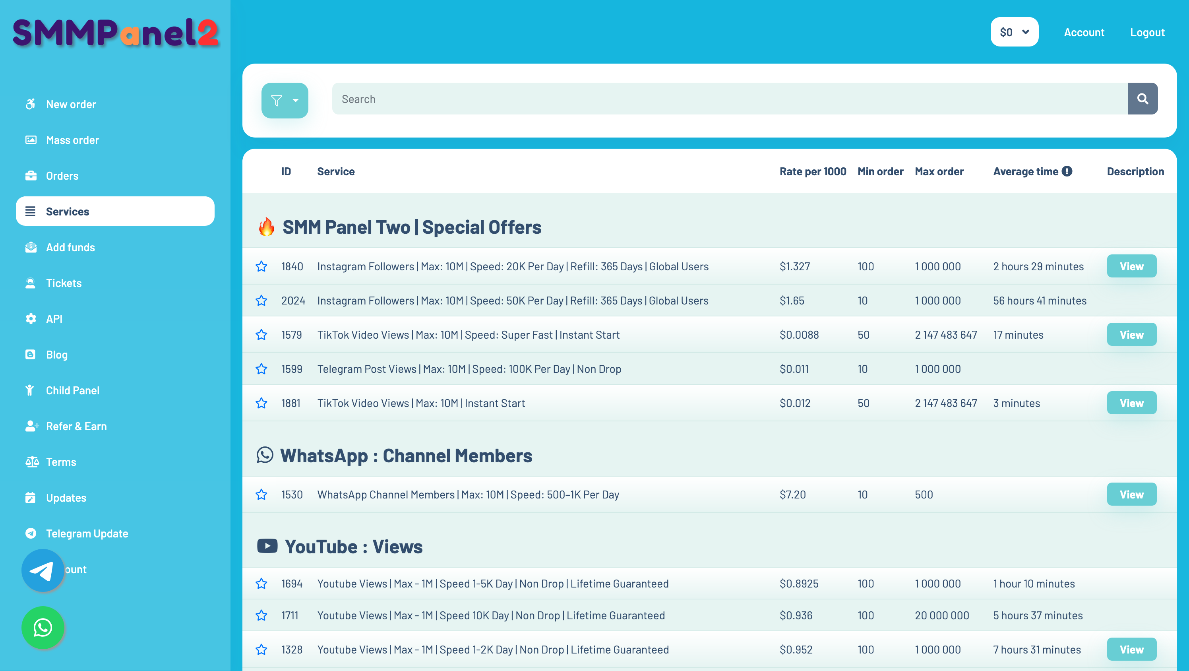The width and height of the screenshot is (1189, 671).
Task: Click the magnifier search button
Action: coord(1142,99)
